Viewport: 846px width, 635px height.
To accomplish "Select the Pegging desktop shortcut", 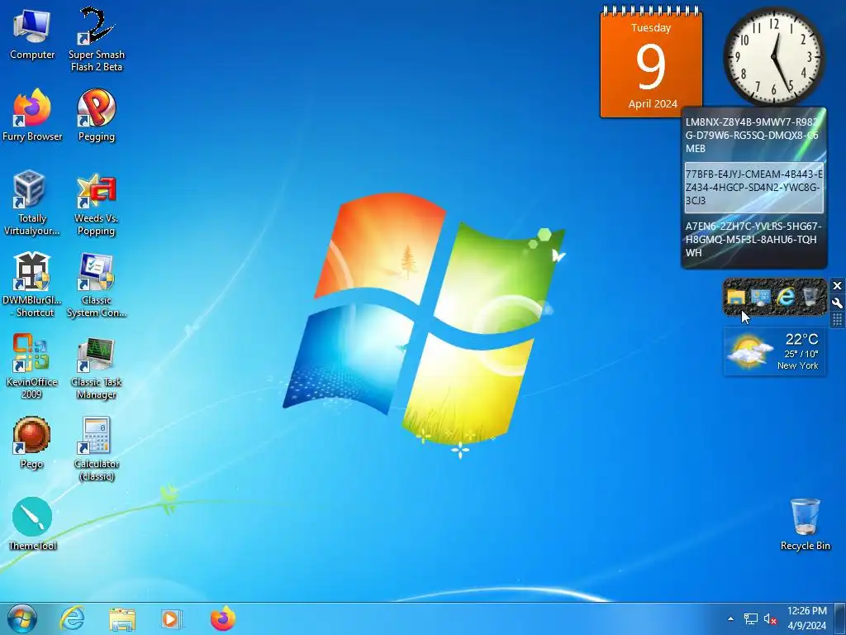I will pos(96,116).
